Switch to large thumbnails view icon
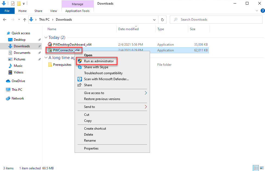 [x=262, y=168]
